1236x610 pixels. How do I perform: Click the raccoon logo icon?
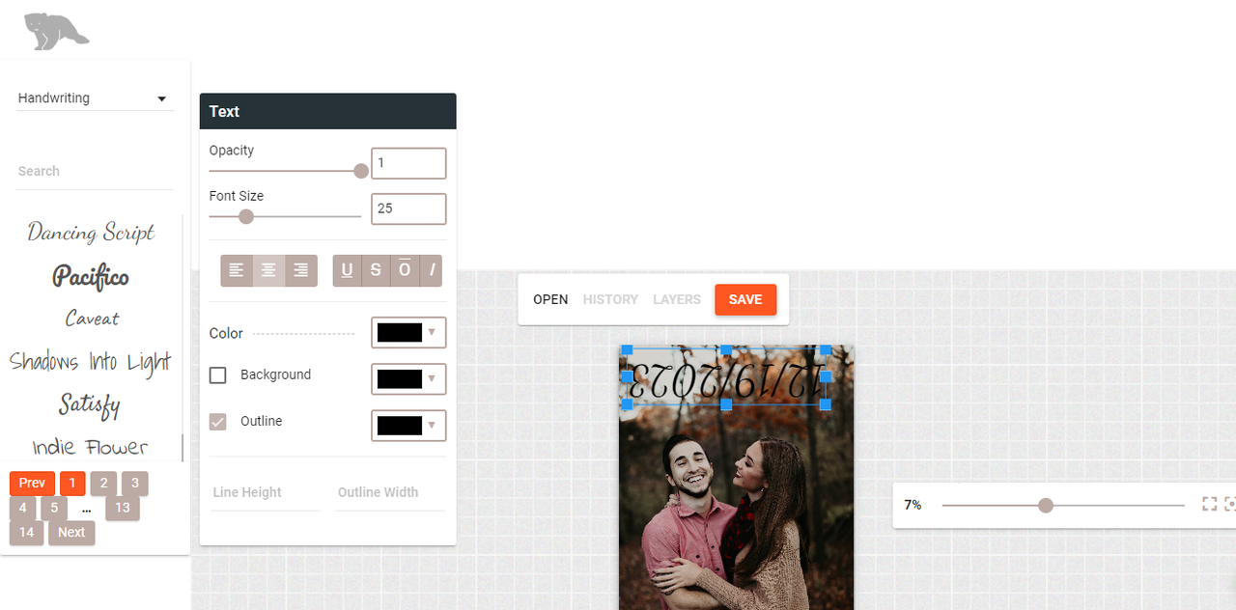[56, 30]
